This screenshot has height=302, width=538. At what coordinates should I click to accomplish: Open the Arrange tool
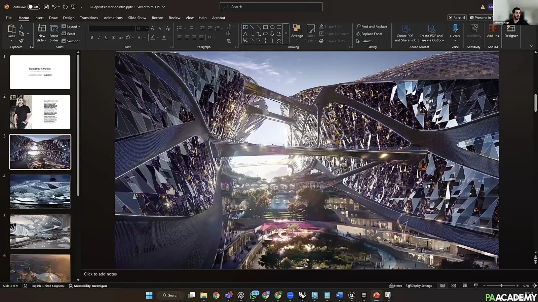(297, 33)
